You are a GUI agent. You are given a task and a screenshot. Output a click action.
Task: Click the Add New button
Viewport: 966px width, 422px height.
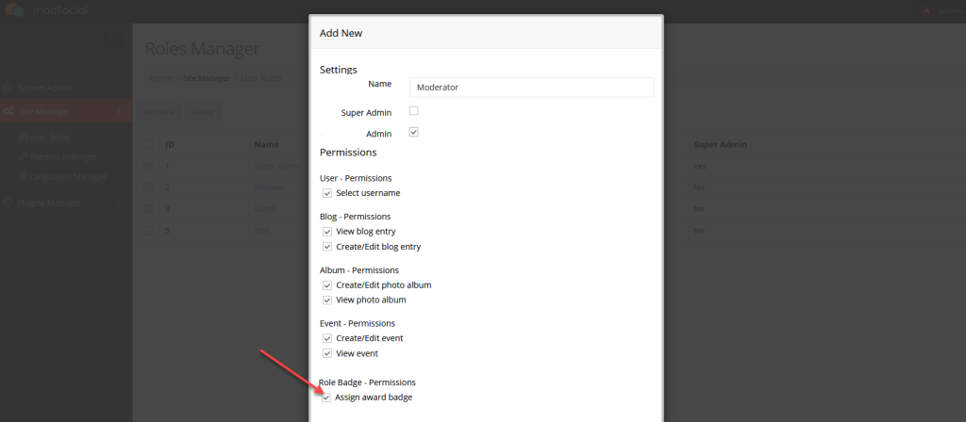click(158, 112)
